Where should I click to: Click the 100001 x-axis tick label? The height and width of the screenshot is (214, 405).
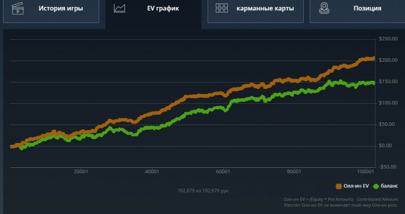click(x=366, y=171)
